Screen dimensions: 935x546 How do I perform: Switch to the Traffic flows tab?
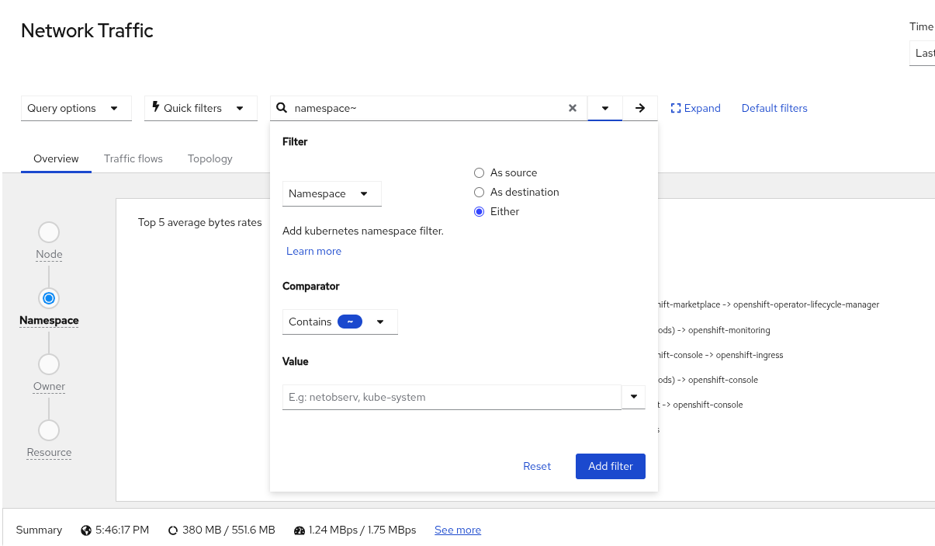[x=133, y=158]
